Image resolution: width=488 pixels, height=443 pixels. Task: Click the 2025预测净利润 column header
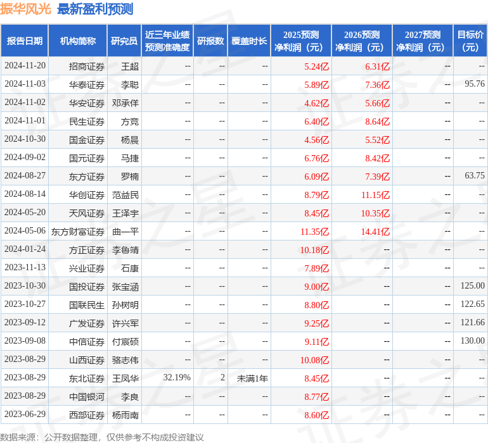[301, 41]
